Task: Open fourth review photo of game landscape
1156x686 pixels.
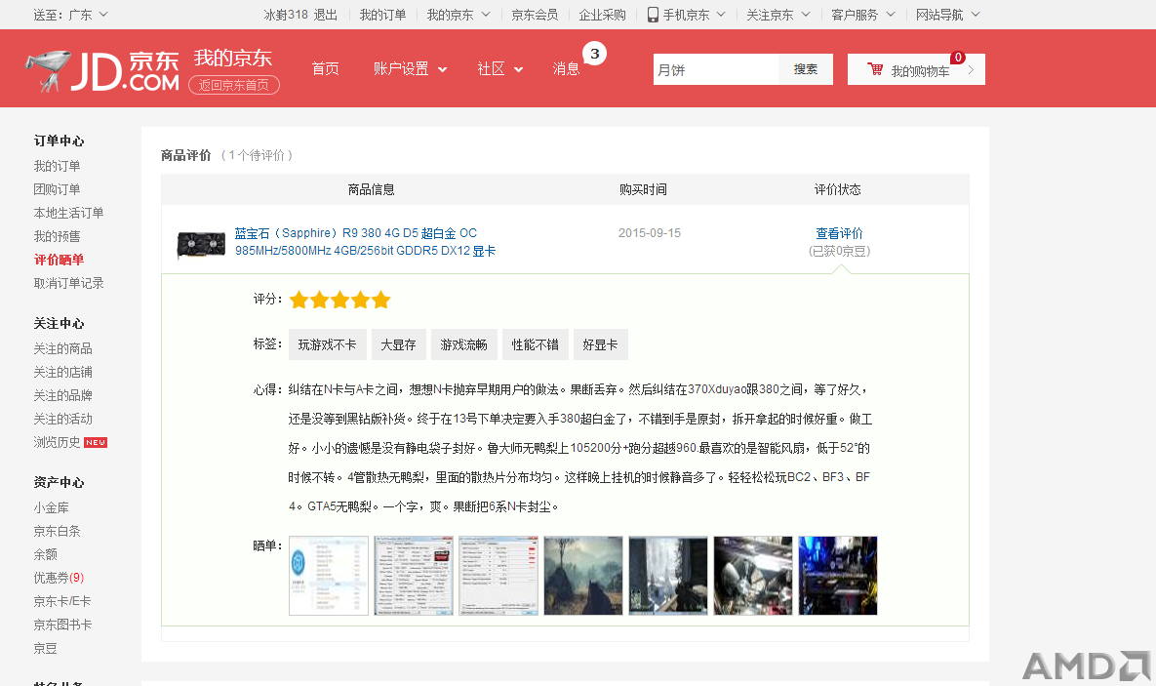Action: (x=583, y=576)
